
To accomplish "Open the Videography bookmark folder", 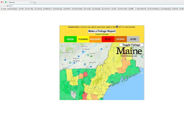I will coord(166,9).
